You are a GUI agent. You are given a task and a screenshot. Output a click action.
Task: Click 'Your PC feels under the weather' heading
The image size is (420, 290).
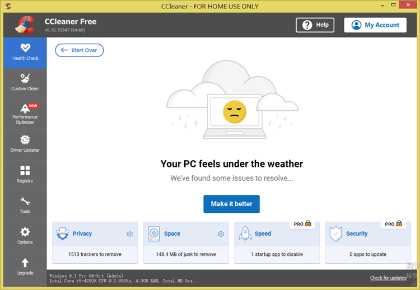coord(232,163)
